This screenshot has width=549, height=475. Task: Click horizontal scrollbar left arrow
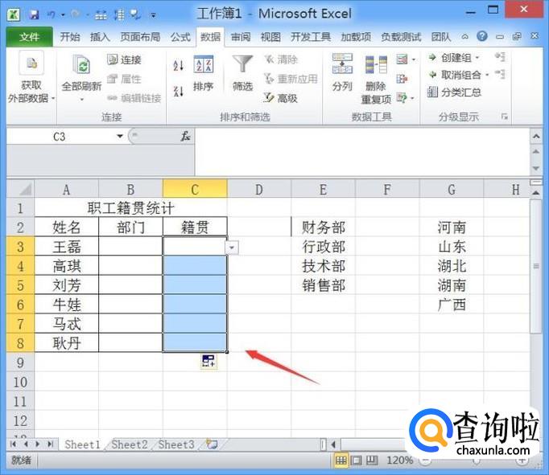coord(333,444)
